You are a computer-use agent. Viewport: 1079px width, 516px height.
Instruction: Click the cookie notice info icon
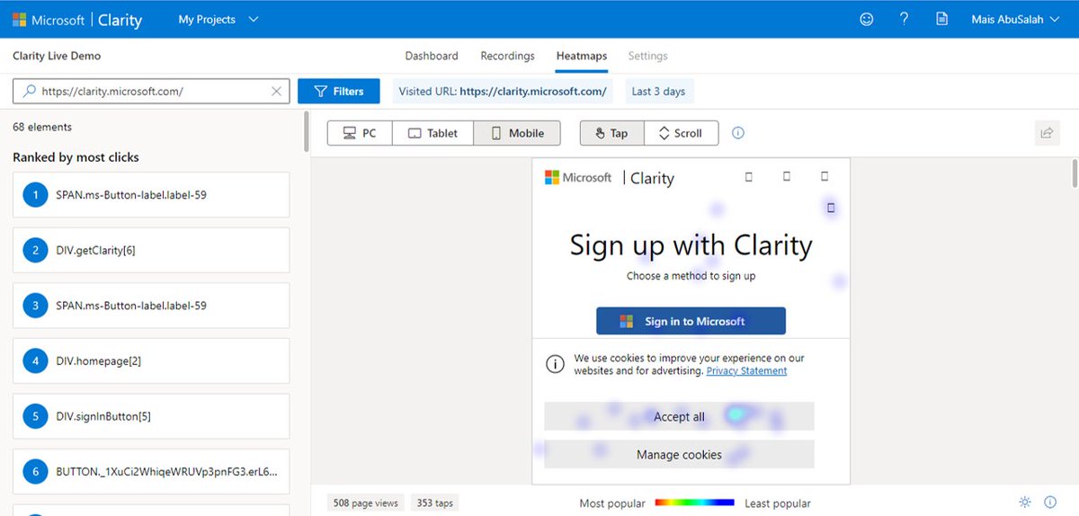coord(556,364)
